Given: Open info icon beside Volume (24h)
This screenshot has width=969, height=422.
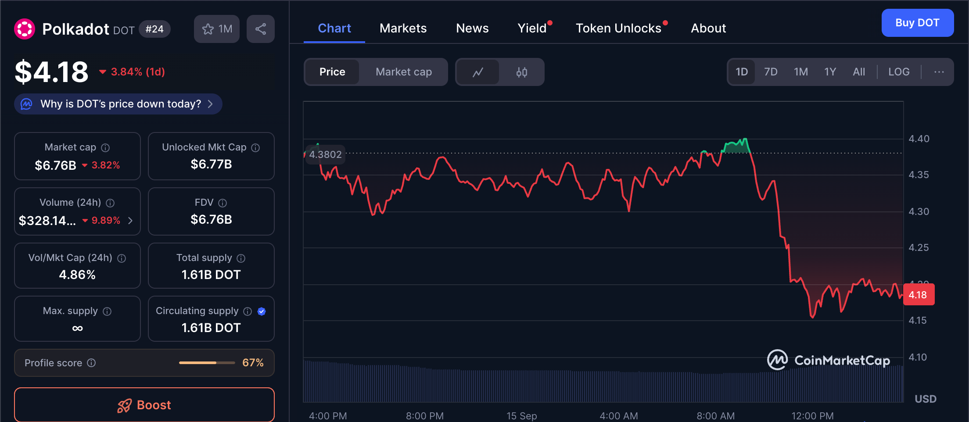Looking at the screenshot, I should [110, 203].
